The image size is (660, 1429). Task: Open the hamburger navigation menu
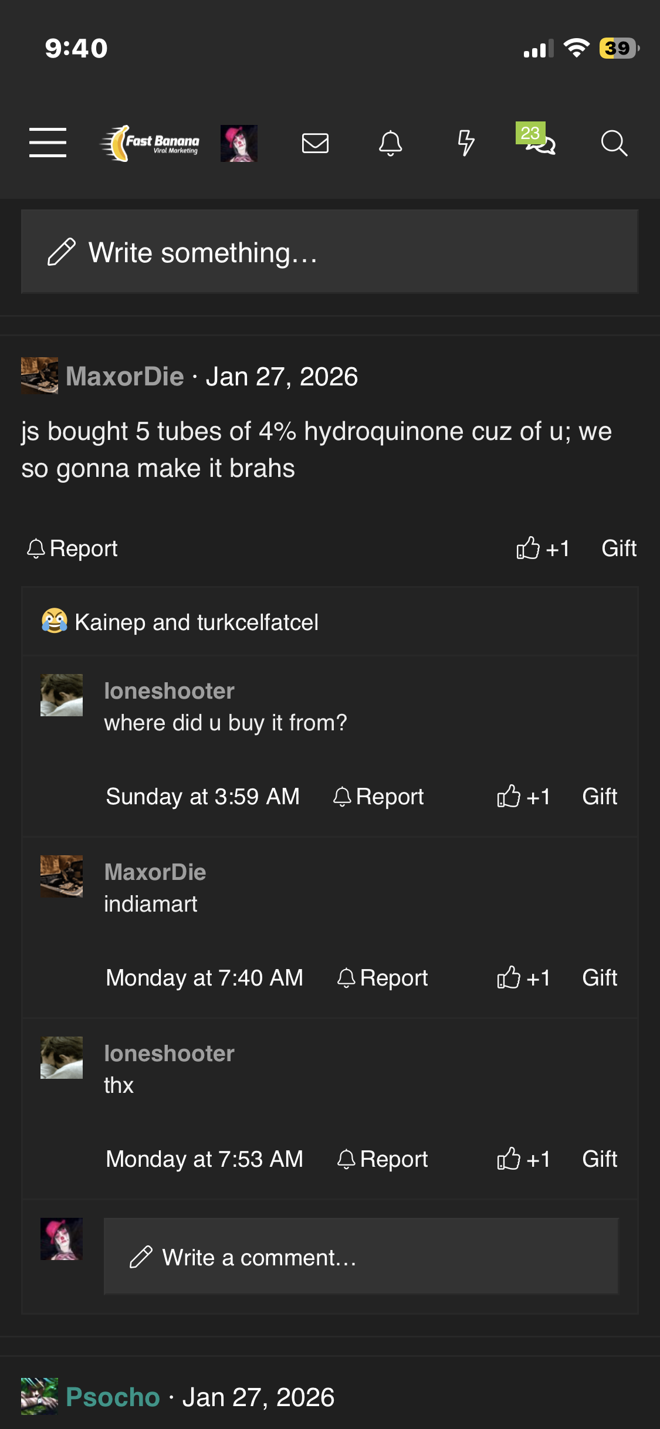point(48,143)
